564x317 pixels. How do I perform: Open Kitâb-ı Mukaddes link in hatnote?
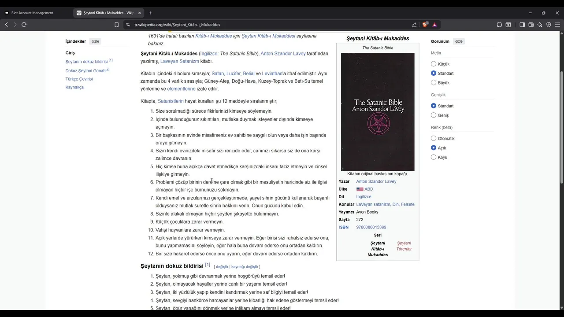click(x=213, y=36)
